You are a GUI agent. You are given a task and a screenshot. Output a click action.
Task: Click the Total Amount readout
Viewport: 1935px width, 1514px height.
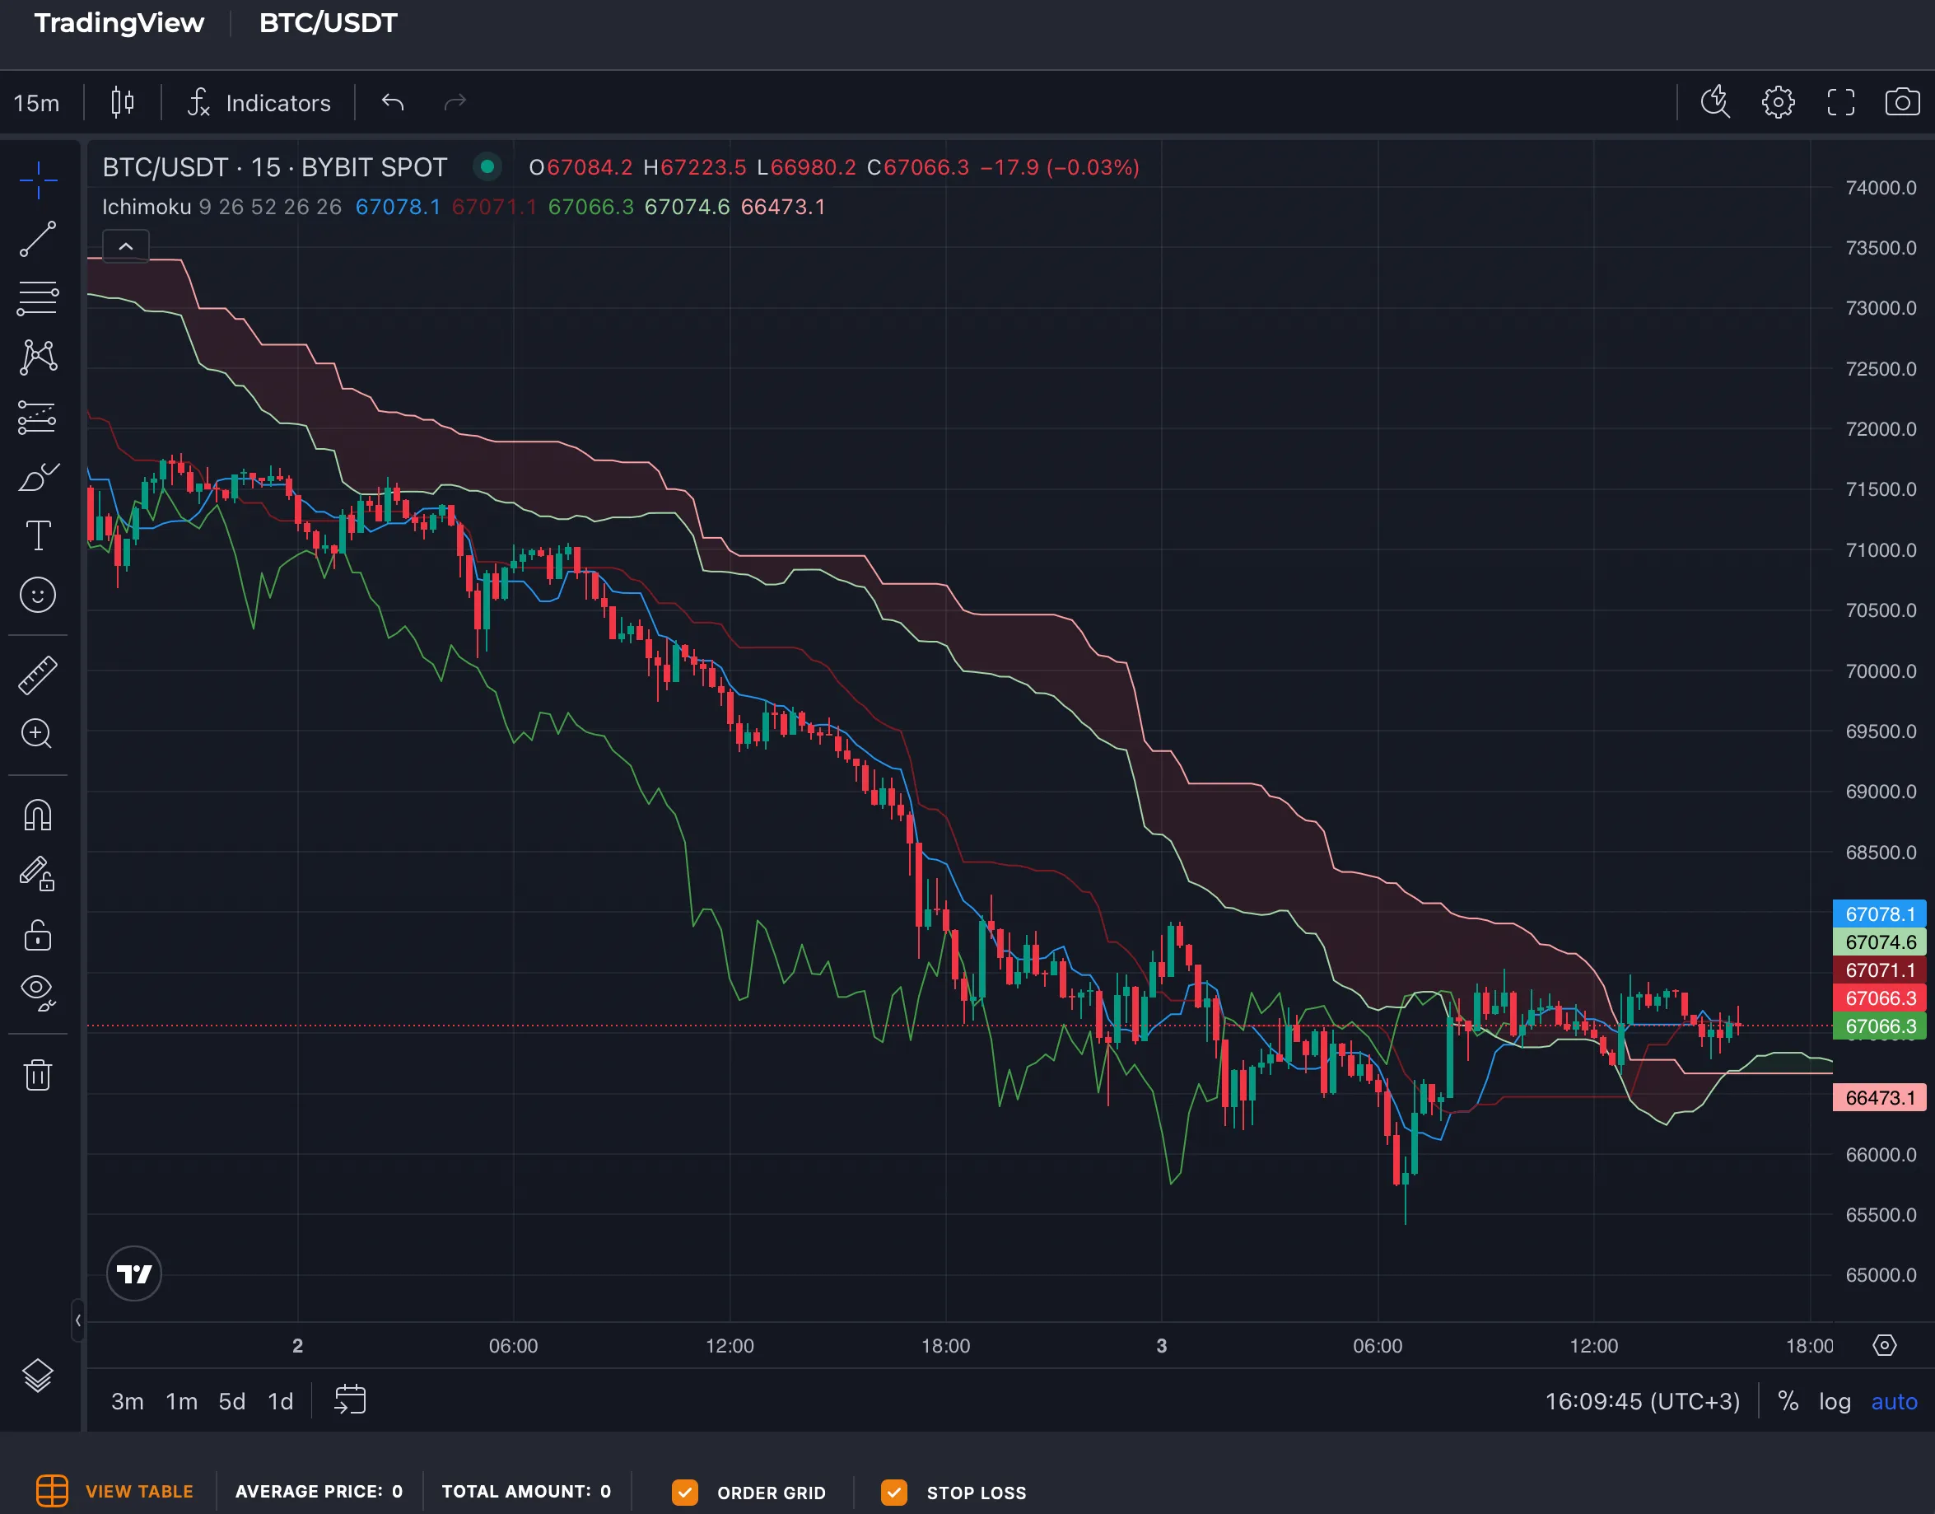(x=526, y=1491)
